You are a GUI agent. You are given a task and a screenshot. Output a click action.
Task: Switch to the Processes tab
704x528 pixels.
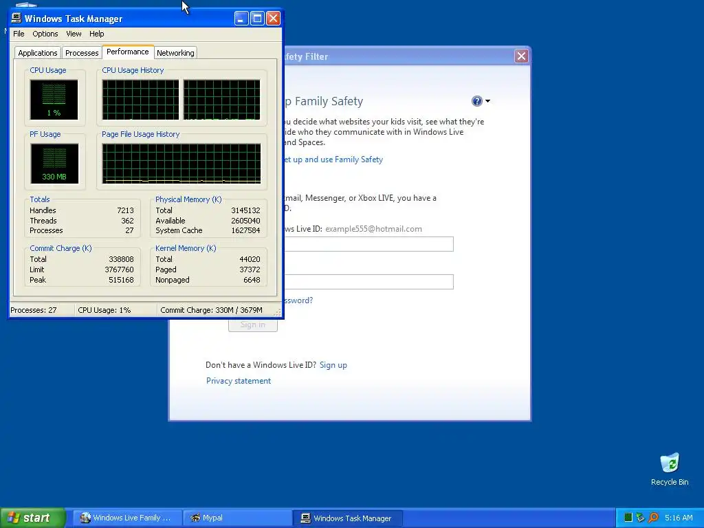82,53
